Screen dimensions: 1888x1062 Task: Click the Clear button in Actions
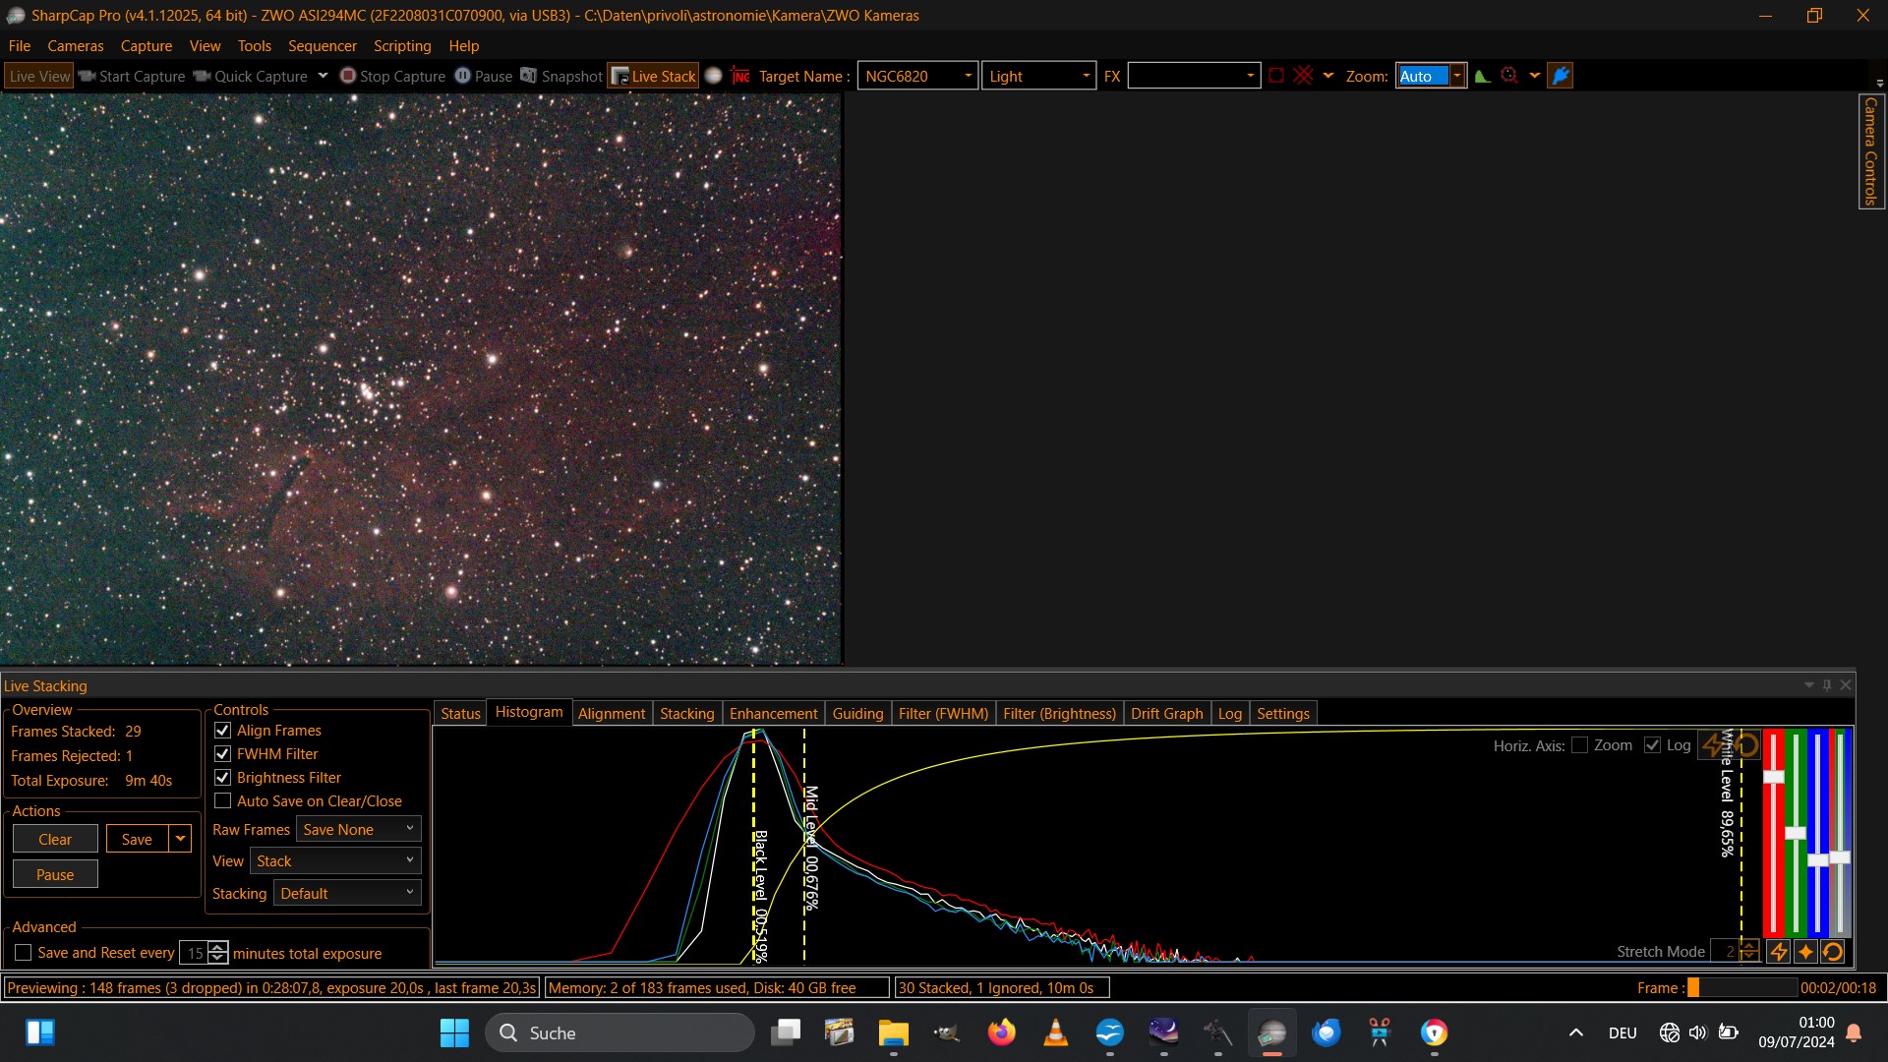click(55, 839)
